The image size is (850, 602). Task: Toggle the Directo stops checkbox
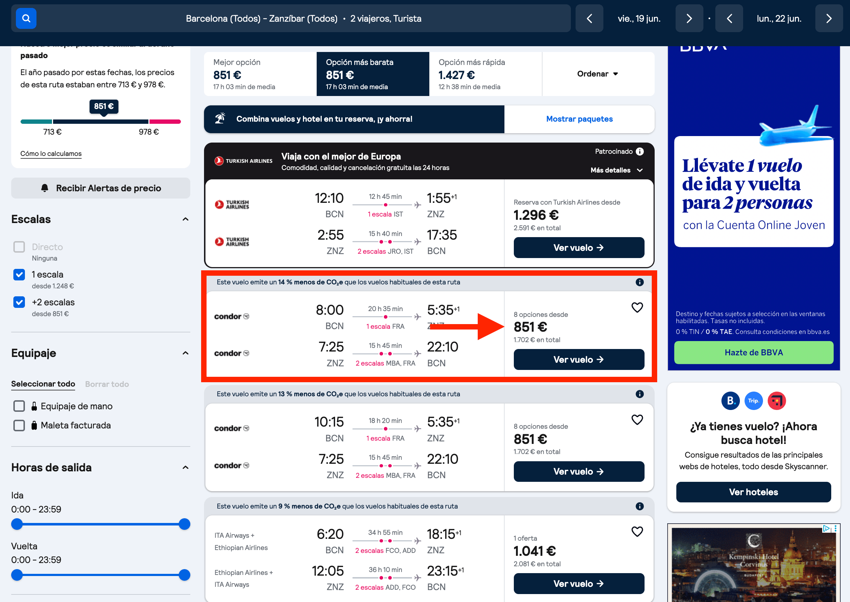click(x=19, y=247)
